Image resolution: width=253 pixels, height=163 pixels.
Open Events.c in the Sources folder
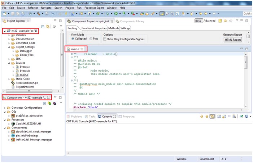[x=25, y=67]
